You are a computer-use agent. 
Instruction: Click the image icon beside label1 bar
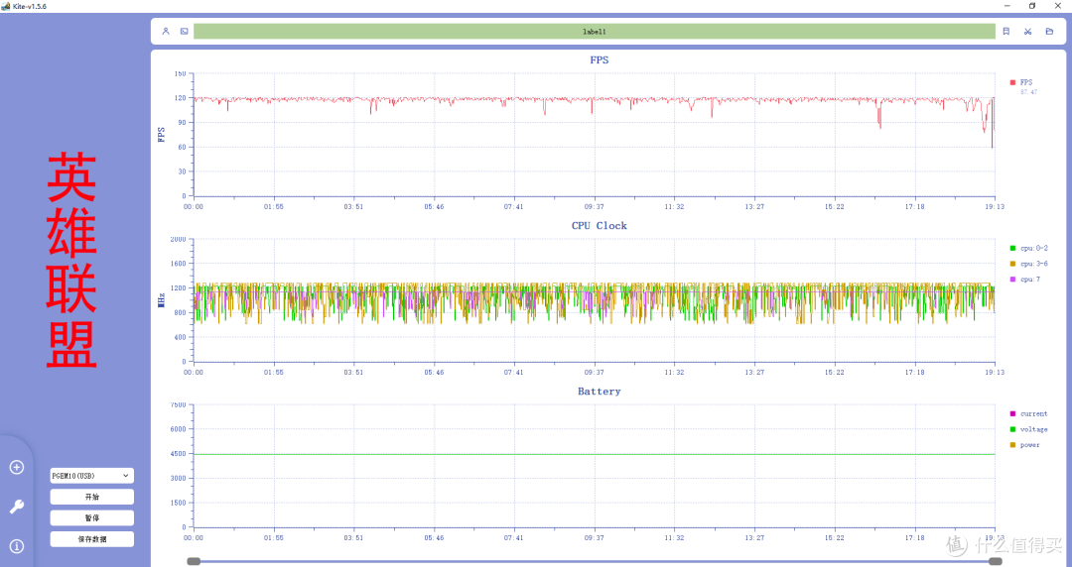(184, 32)
